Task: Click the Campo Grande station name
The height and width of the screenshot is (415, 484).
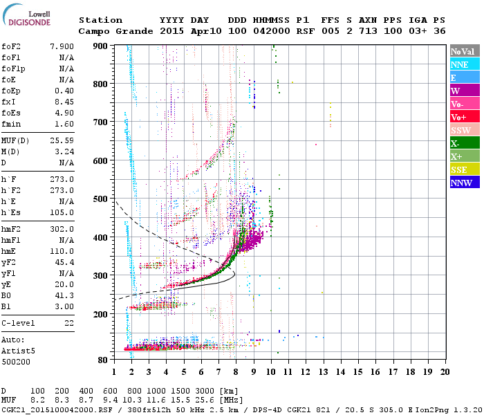Action: (x=115, y=31)
